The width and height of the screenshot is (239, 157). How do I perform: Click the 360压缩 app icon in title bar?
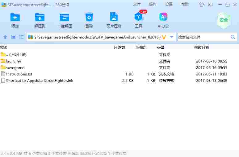[x=4, y=5]
